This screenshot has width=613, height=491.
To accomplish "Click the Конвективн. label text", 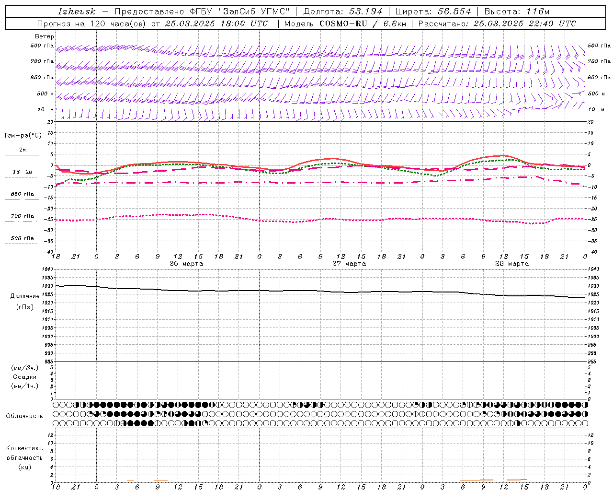I will [24, 448].
